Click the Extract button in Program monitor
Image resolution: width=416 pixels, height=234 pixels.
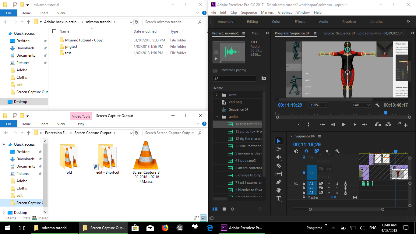pos(388,124)
